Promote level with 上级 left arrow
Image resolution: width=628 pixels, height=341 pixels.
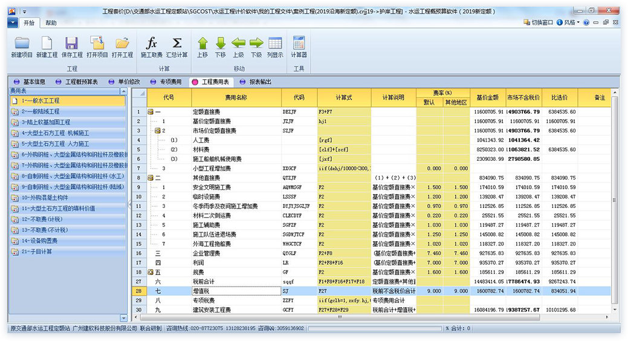pos(238,43)
